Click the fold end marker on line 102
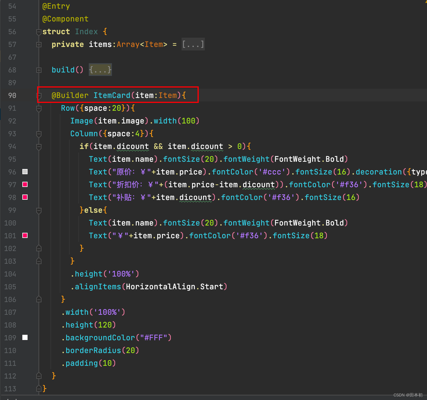Image resolution: width=427 pixels, height=400 pixels. [x=39, y=248]
